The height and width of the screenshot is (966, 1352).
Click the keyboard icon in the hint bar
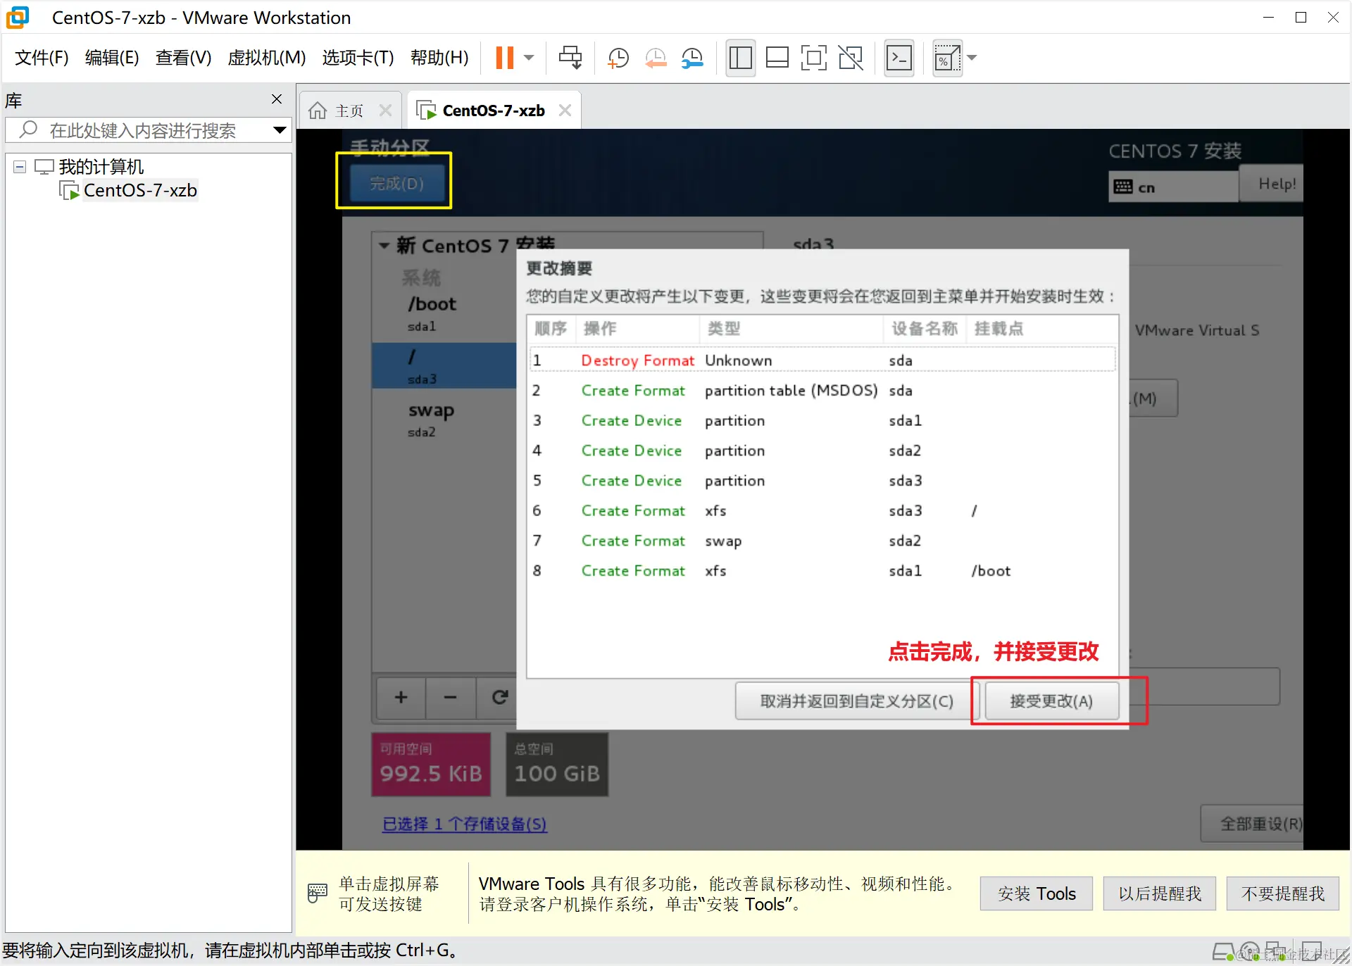click(318, 893)
